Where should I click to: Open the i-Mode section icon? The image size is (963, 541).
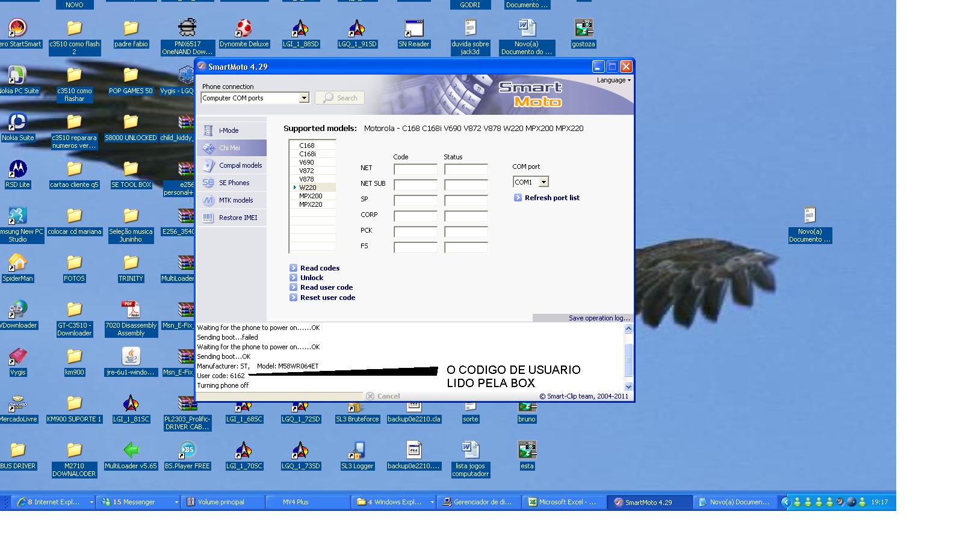click(x=208, y=130)
